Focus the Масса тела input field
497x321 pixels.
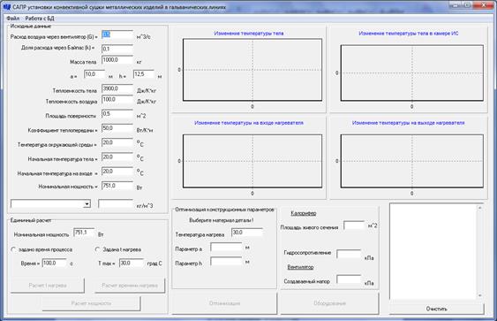117,60
